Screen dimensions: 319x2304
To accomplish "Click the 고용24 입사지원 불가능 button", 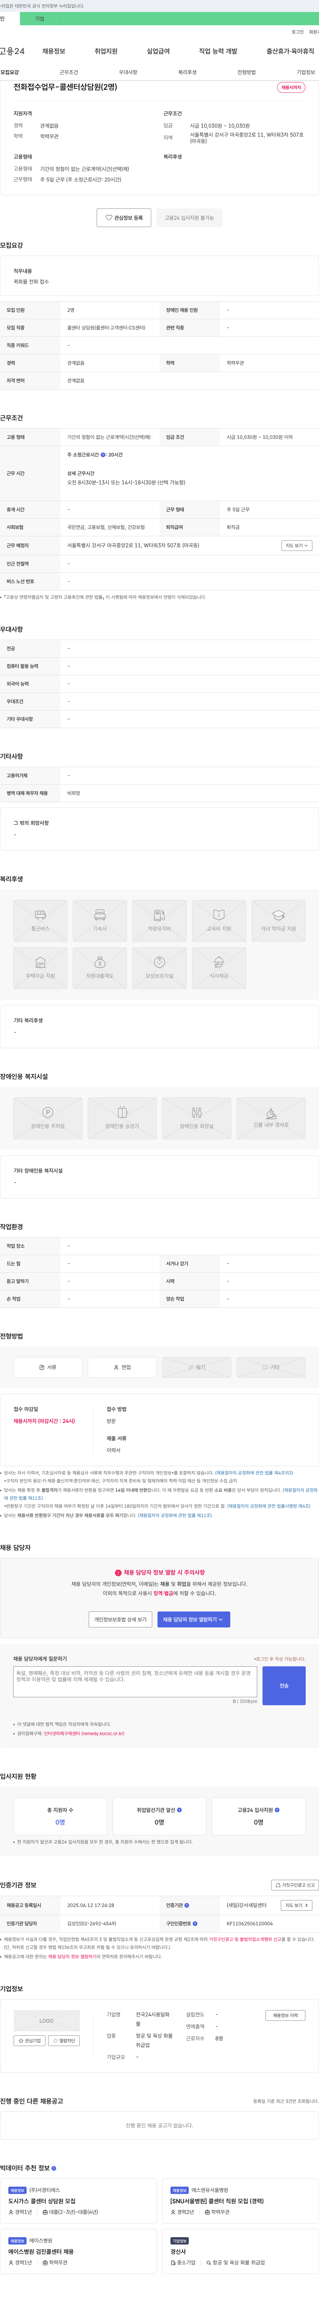I will point(189,217).
